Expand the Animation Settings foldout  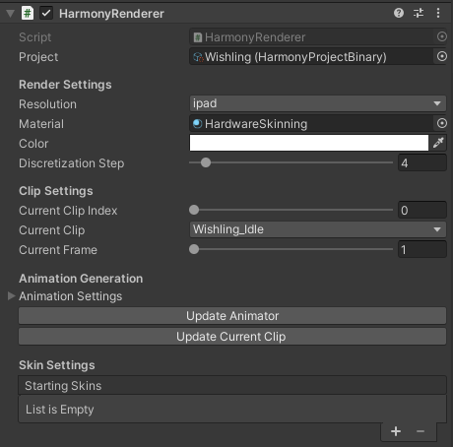coord(11,296)
